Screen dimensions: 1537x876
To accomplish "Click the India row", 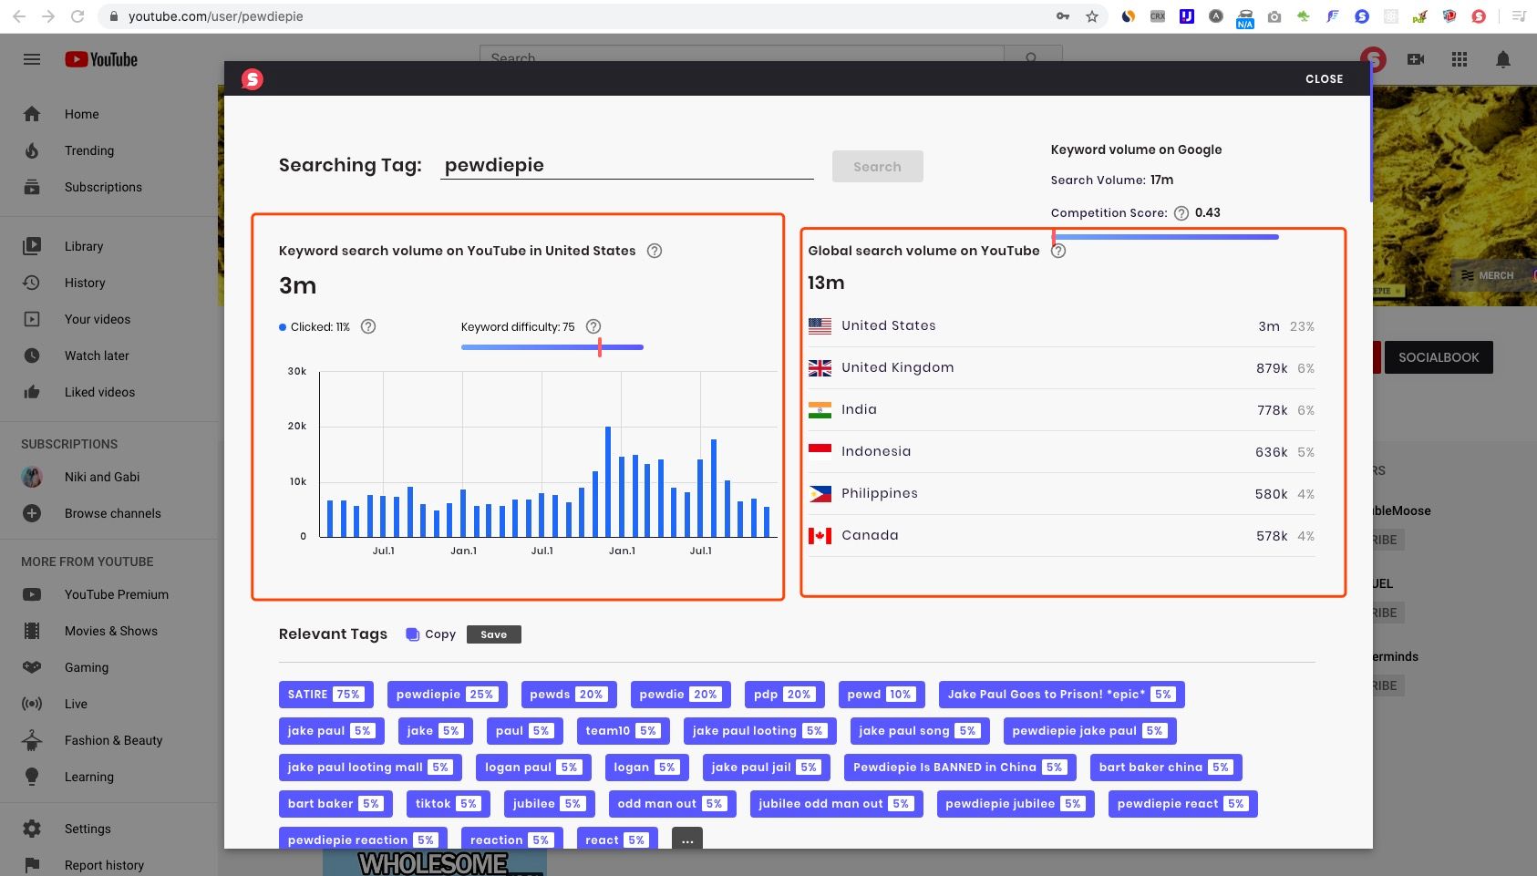I will [1061, 410].
